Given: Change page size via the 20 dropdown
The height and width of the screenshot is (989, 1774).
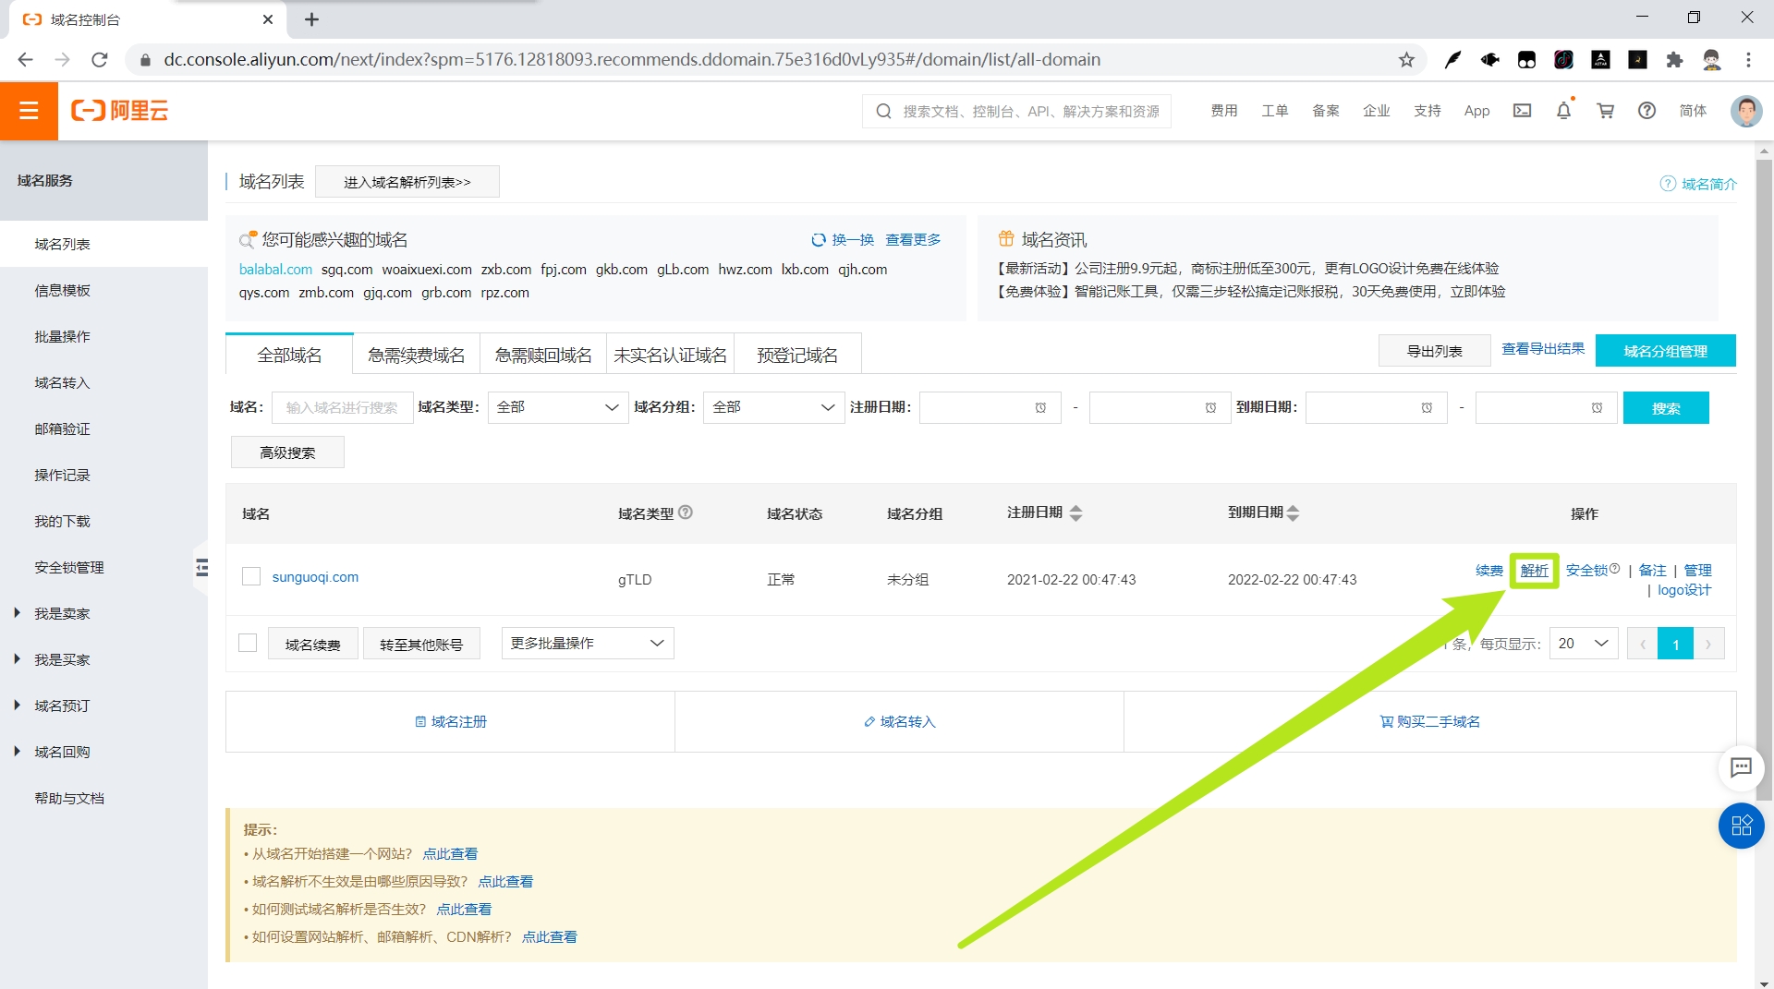Looking at the screenshot, I should (1583, 643).
